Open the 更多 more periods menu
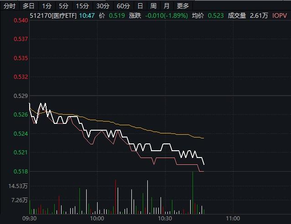The image size is (291, 224). pyautogui.click(x=183, y=6)
